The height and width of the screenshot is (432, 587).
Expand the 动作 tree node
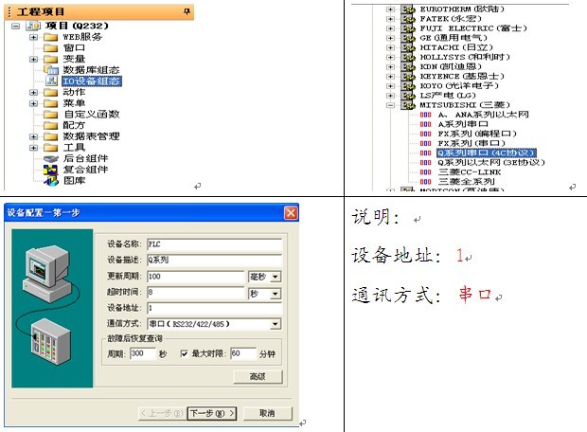pos(33,92)
